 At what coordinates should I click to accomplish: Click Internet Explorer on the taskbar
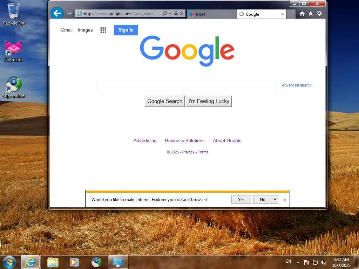[x=31, y=262]
